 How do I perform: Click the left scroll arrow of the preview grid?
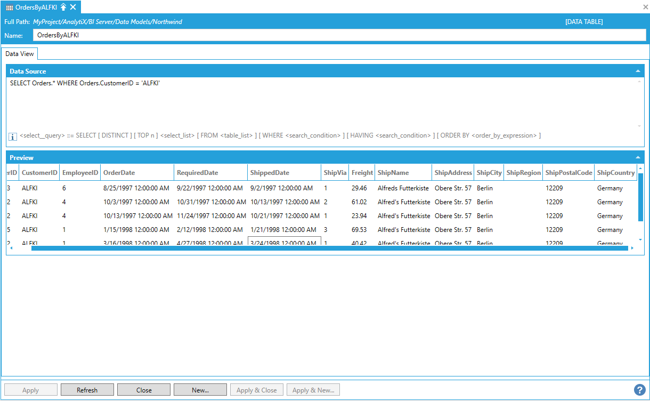11,248
